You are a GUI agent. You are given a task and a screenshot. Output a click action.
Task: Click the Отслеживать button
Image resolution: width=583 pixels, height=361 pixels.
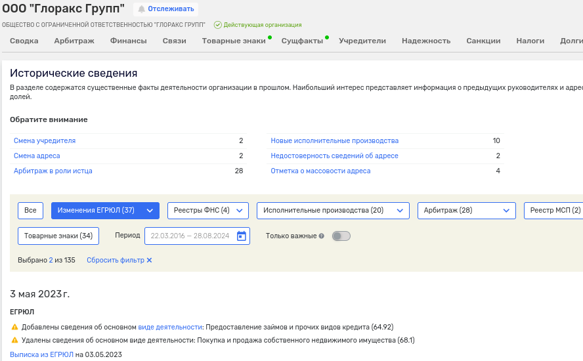click(x=166, y=9)
